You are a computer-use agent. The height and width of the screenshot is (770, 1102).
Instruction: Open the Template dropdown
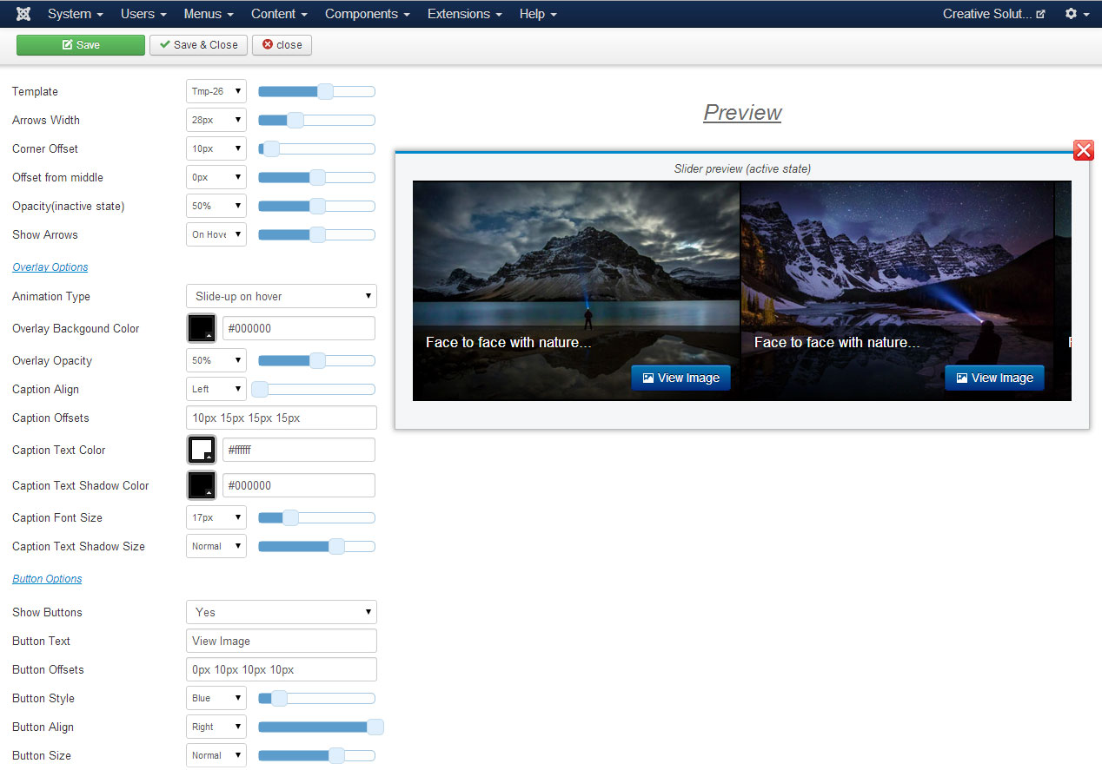coord(216,91)
